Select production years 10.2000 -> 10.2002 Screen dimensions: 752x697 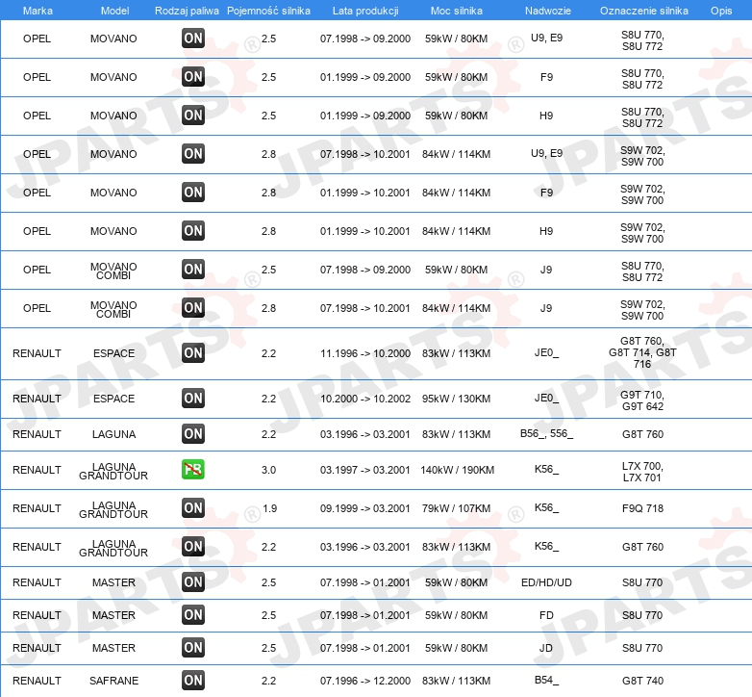point(365,399)
